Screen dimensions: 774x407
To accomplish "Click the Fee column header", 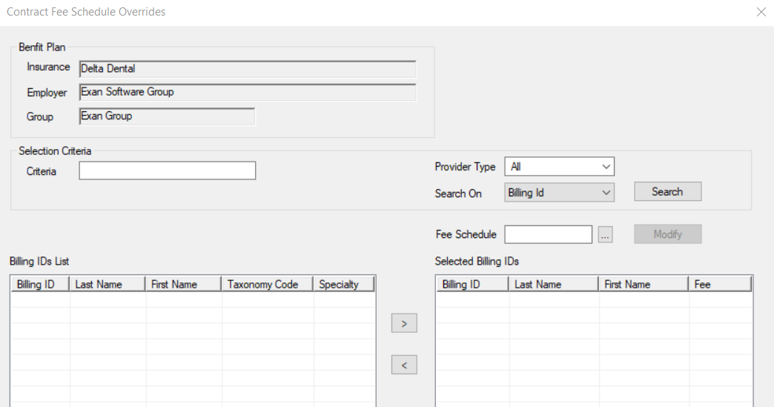I will pyautogui.click(x=719, y=285).
